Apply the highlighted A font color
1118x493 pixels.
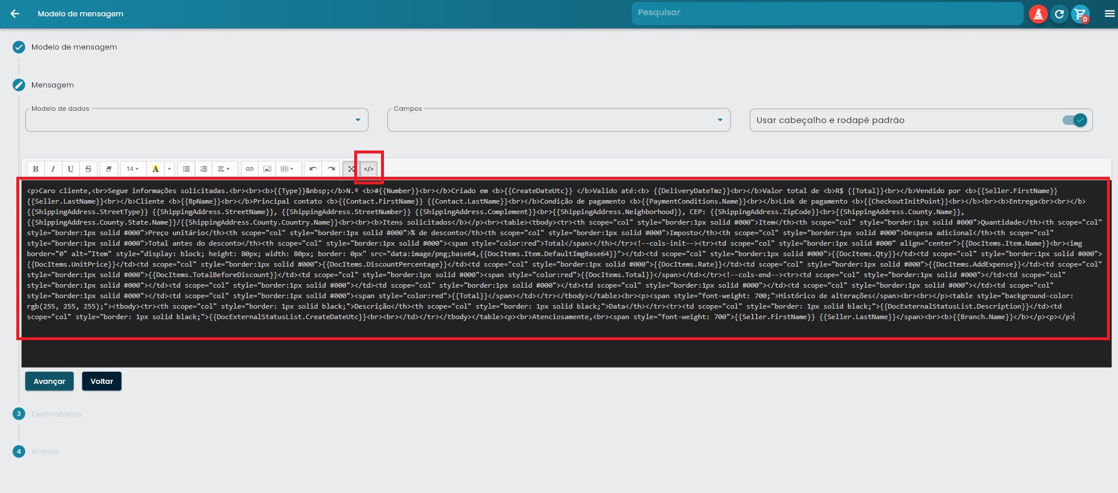tap(155, 169)
